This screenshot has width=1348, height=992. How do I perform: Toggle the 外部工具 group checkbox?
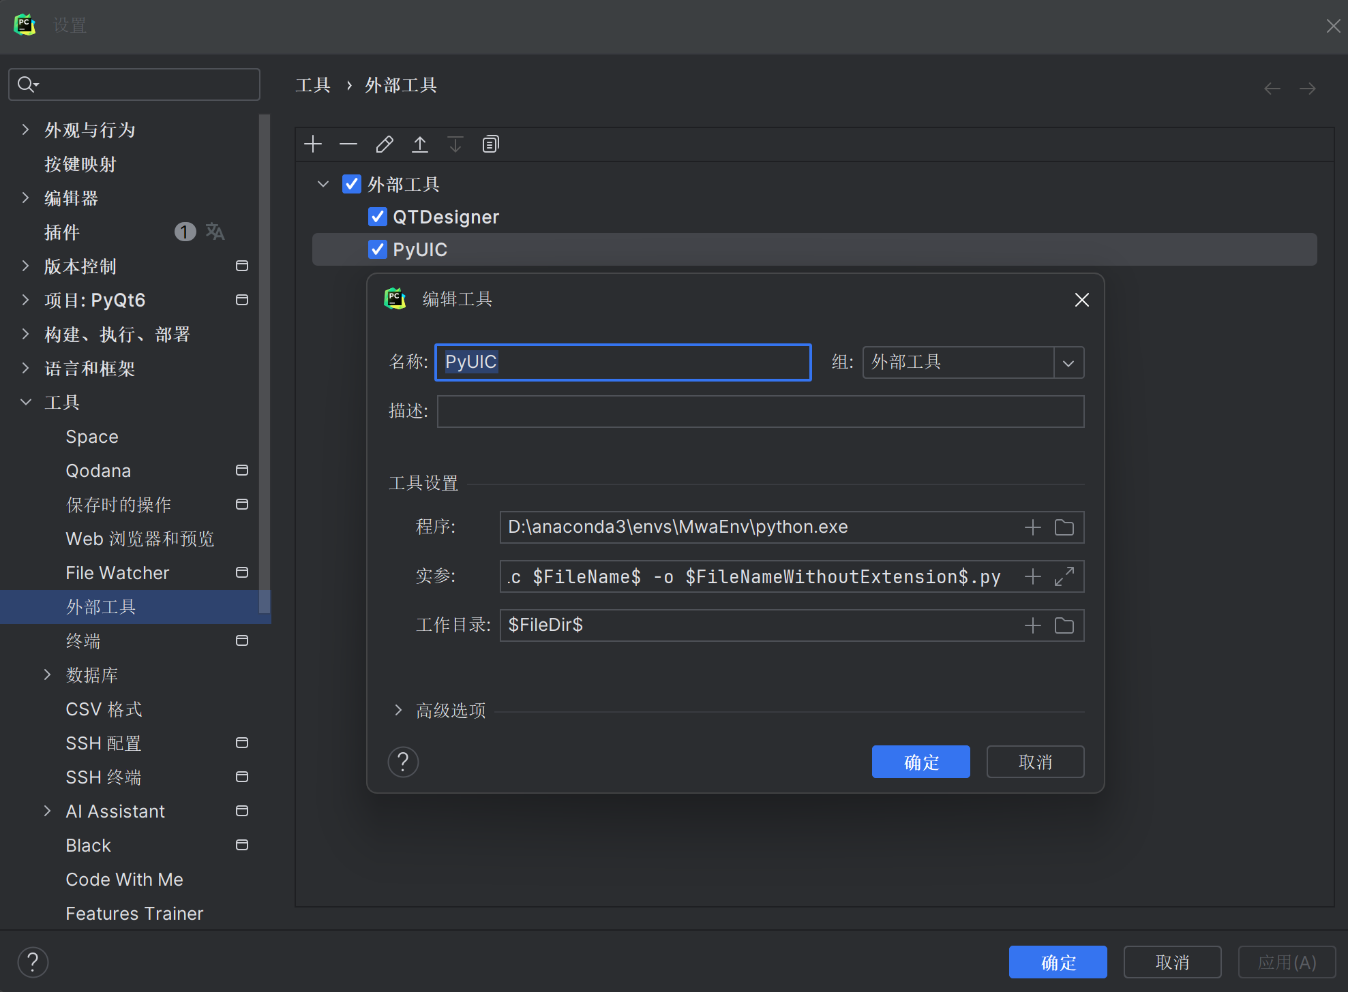tap(351, 184)
